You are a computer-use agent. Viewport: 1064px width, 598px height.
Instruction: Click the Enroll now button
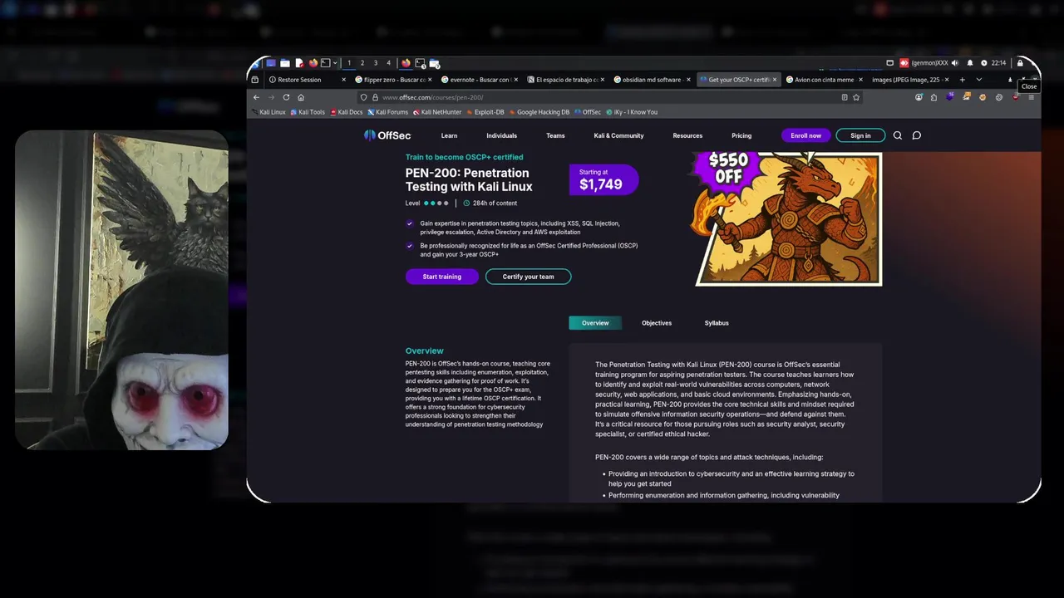(x=805, y=135)
